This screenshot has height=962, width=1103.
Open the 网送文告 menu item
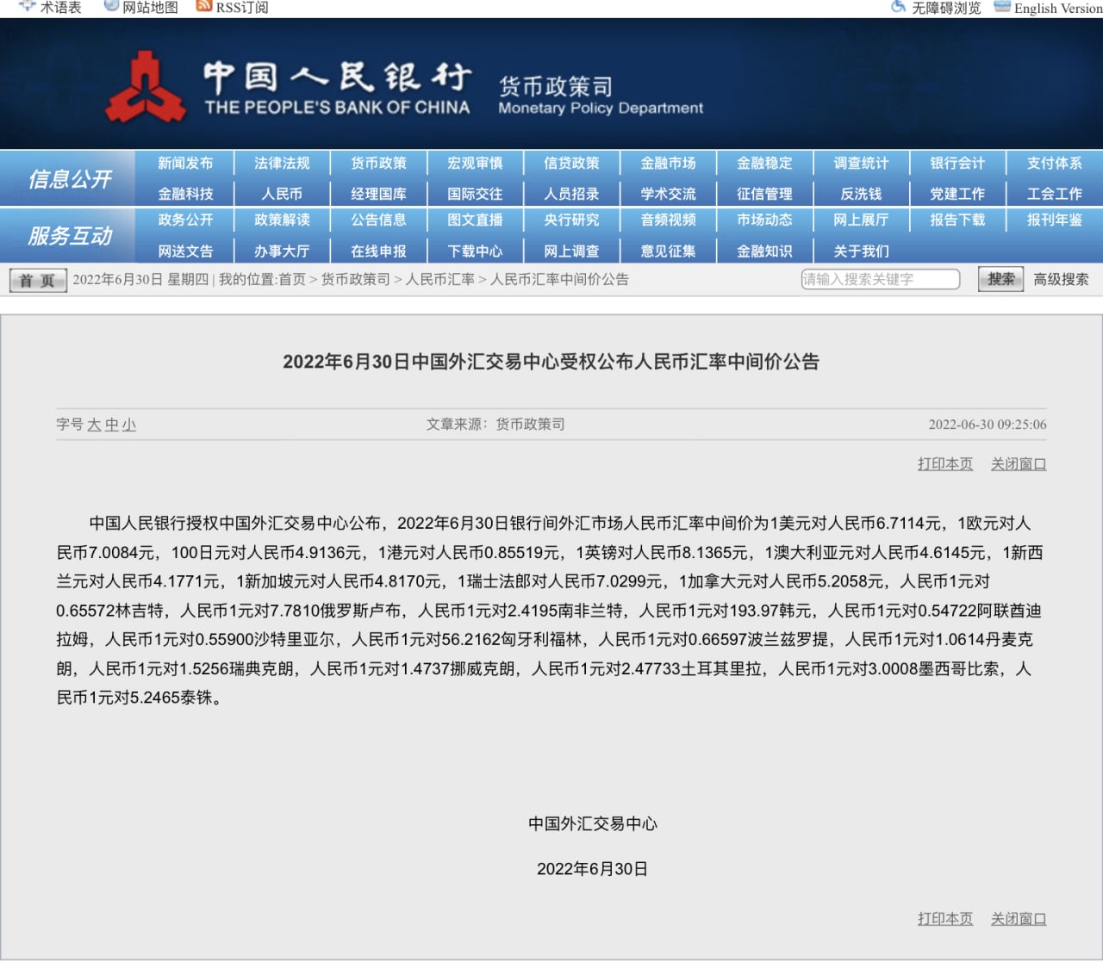point(185,251)
